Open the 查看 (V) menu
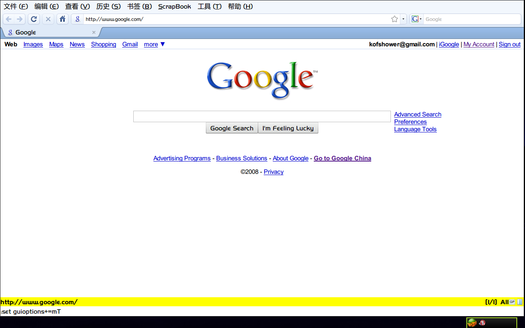Screen dimensions: 525x328 78,7
